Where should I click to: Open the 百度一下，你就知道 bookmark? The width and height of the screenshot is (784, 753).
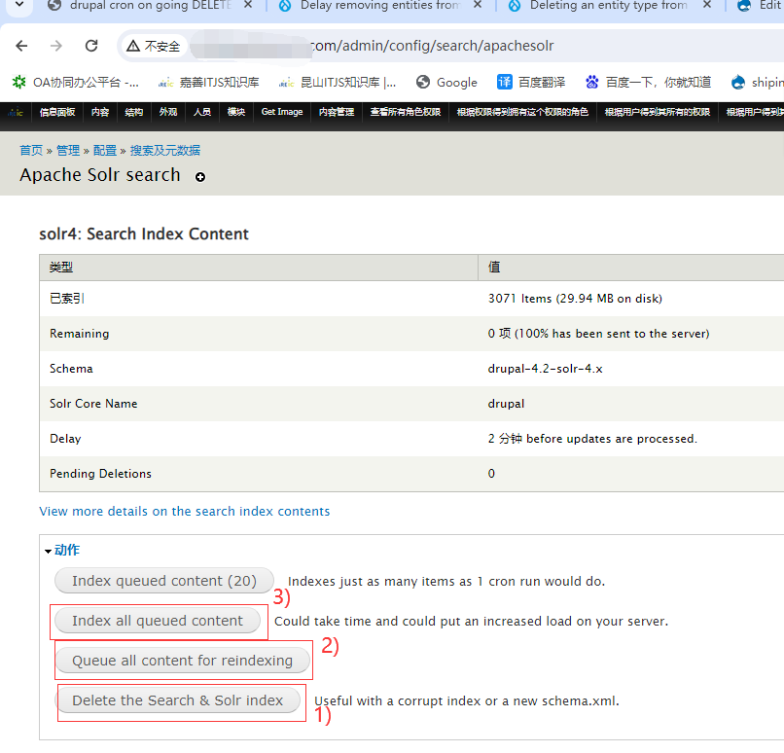tap(648, 82)
